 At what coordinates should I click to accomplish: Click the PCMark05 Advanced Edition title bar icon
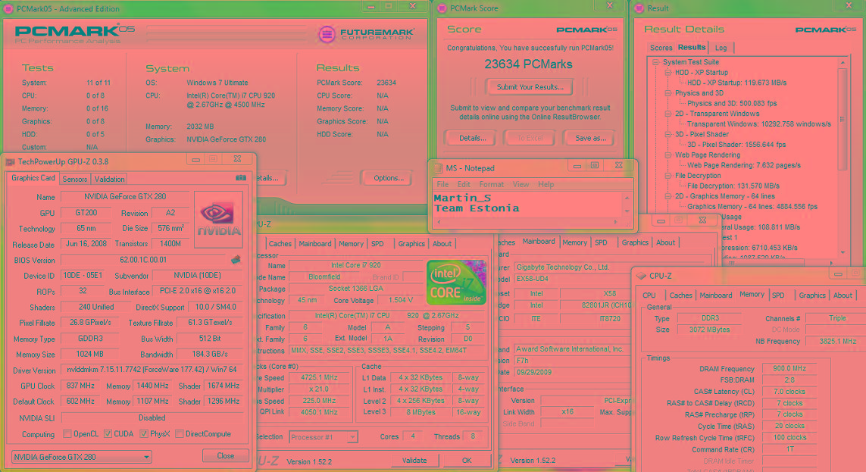tap(8, 9)
